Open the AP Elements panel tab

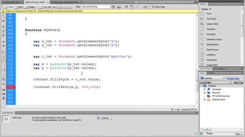pyautogui.click(x=219, y=69)
